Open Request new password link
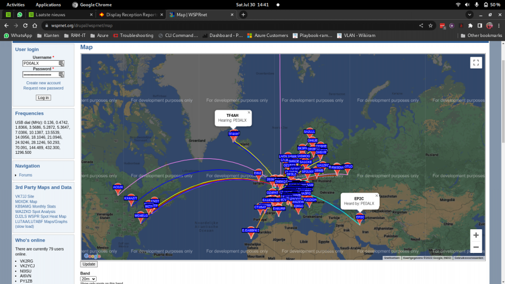The width and height of the screenshot is (505, 284). [43, 88]
